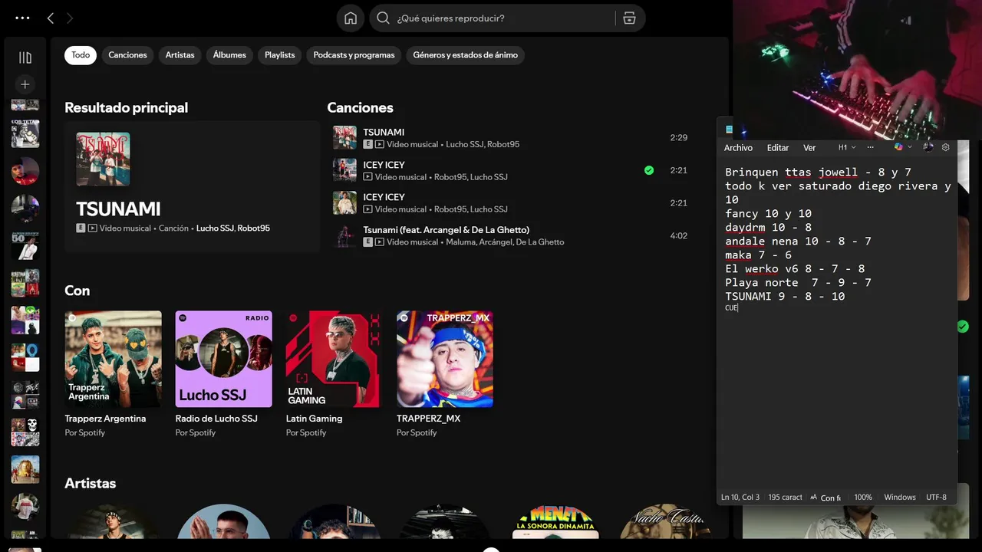The height and width of the screenshot is (552, 982).
Task: Select Tsunami feat. Arcangel & De La Ghetto
Action: 511,235
